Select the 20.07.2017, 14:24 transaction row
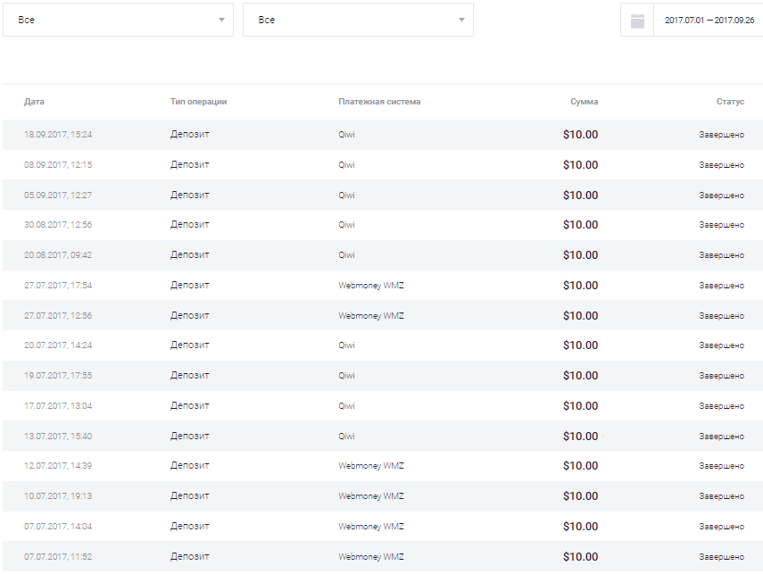Image resolution: width=763 pixels, height=574 pixels. [x=381, y=345]
